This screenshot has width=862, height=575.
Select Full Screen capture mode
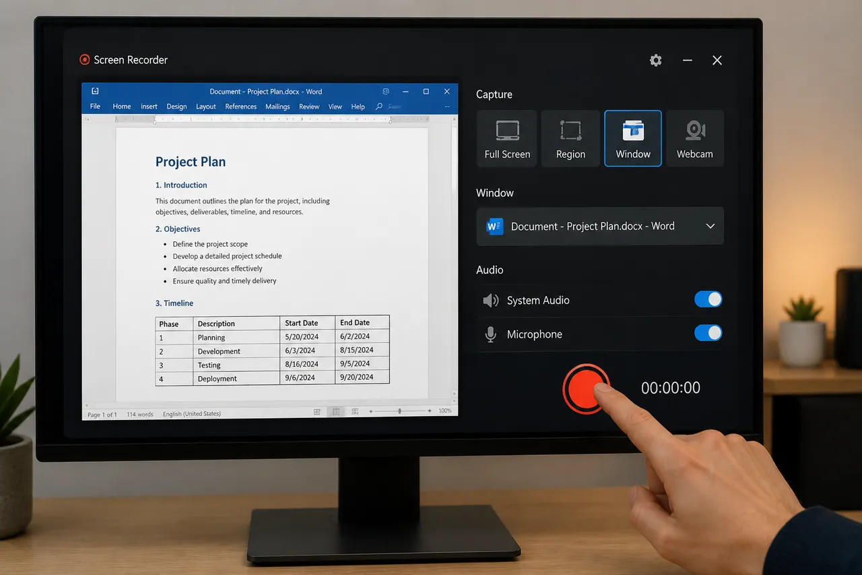tap(507, 139)
